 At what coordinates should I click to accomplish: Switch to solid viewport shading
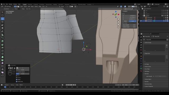133,7
